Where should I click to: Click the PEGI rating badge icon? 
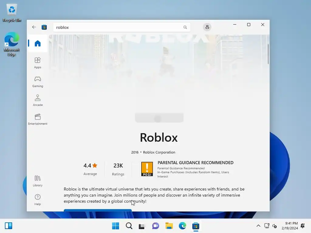[147, 169]
